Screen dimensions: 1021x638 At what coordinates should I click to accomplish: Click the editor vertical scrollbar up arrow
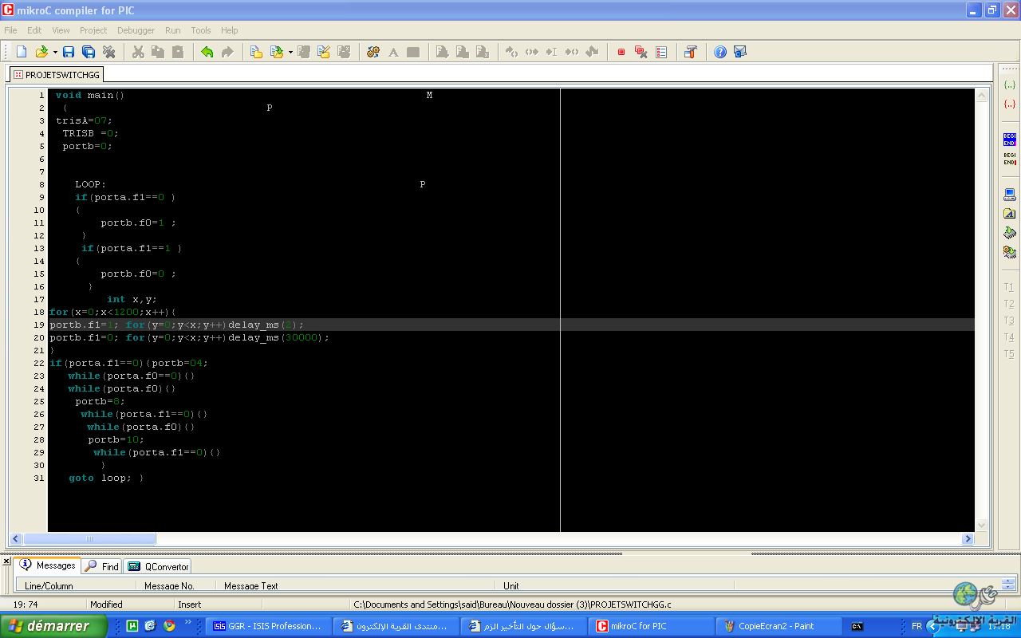981,95
